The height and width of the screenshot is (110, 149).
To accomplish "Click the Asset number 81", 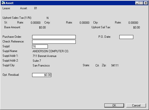I will (36, 8).
